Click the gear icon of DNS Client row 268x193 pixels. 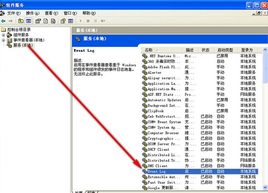(x=145, y=166)
